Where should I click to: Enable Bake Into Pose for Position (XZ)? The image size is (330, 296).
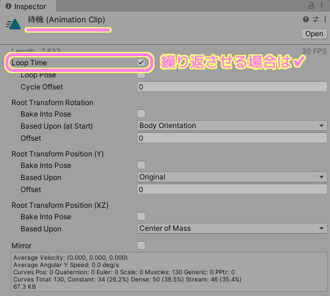point(141,216)
